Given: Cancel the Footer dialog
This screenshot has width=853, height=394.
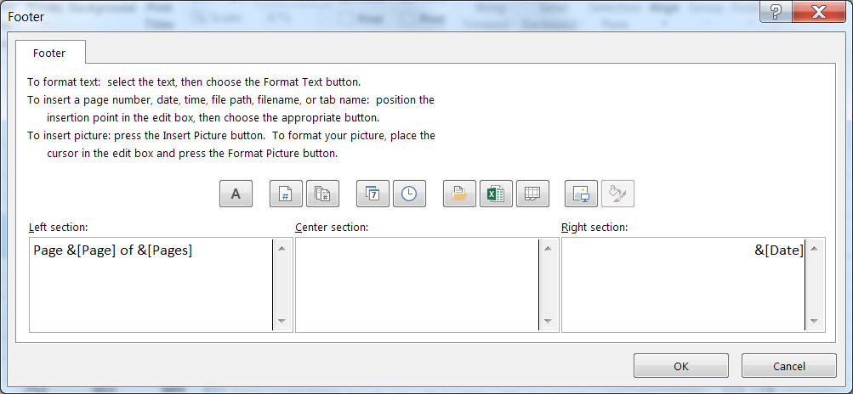Looking at the screenshot, I should [x=788, y=366].
